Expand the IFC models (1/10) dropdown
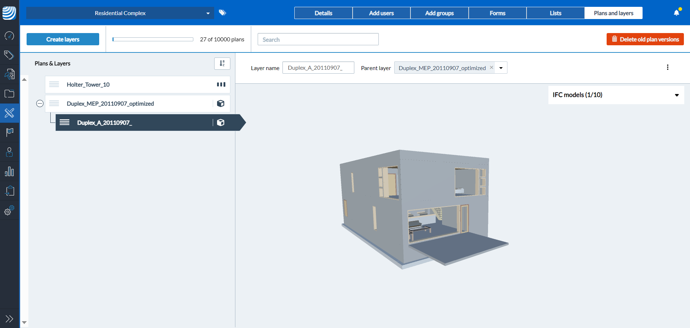This screenshot has height=328, width=690. tap(677, 95)
